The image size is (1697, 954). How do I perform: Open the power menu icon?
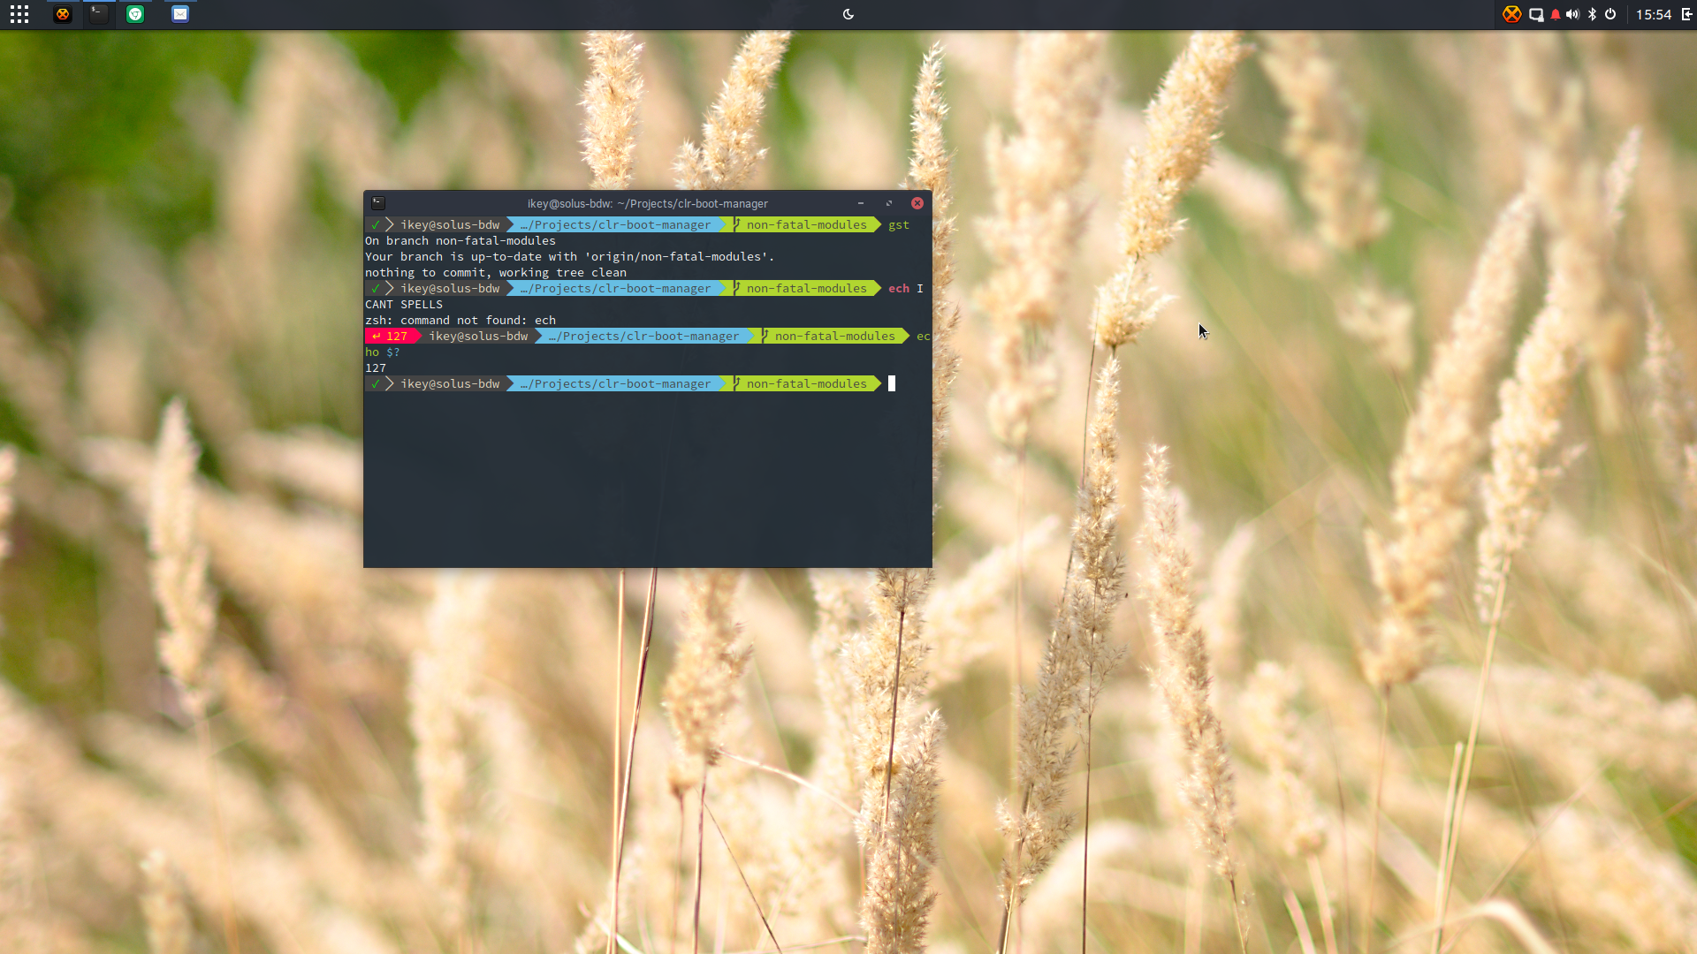click(x=1610, y=14)
